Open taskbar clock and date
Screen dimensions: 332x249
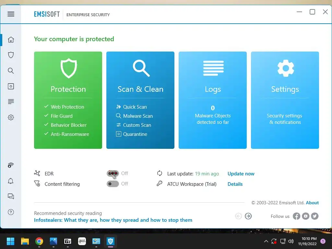click(308, 241)
